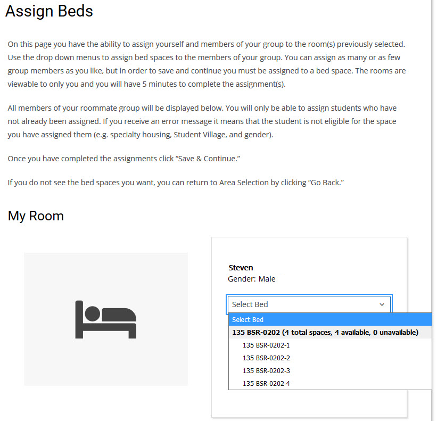Assign bed 135 BSR-0202-3
Viewport: 437px width, 421px height.
(x=266, y=371)
